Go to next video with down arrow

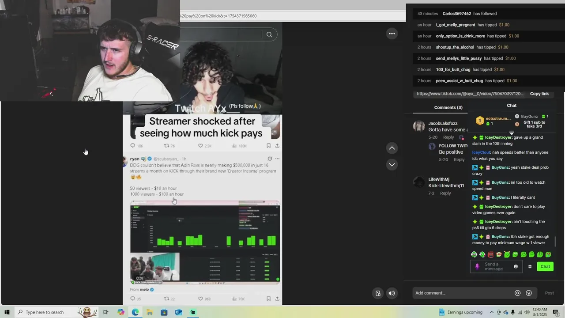pos(392,164)
